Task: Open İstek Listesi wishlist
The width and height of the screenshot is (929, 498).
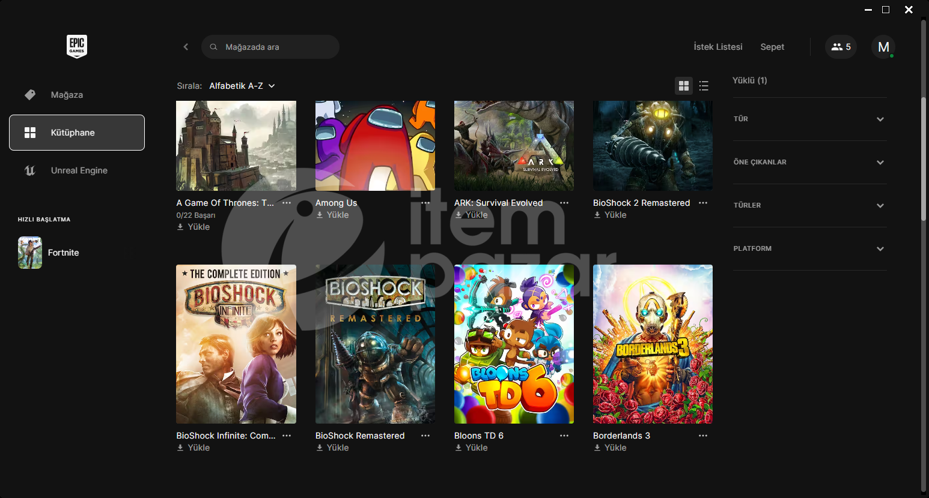Action: pyautogui.click(x=718, y=47)
